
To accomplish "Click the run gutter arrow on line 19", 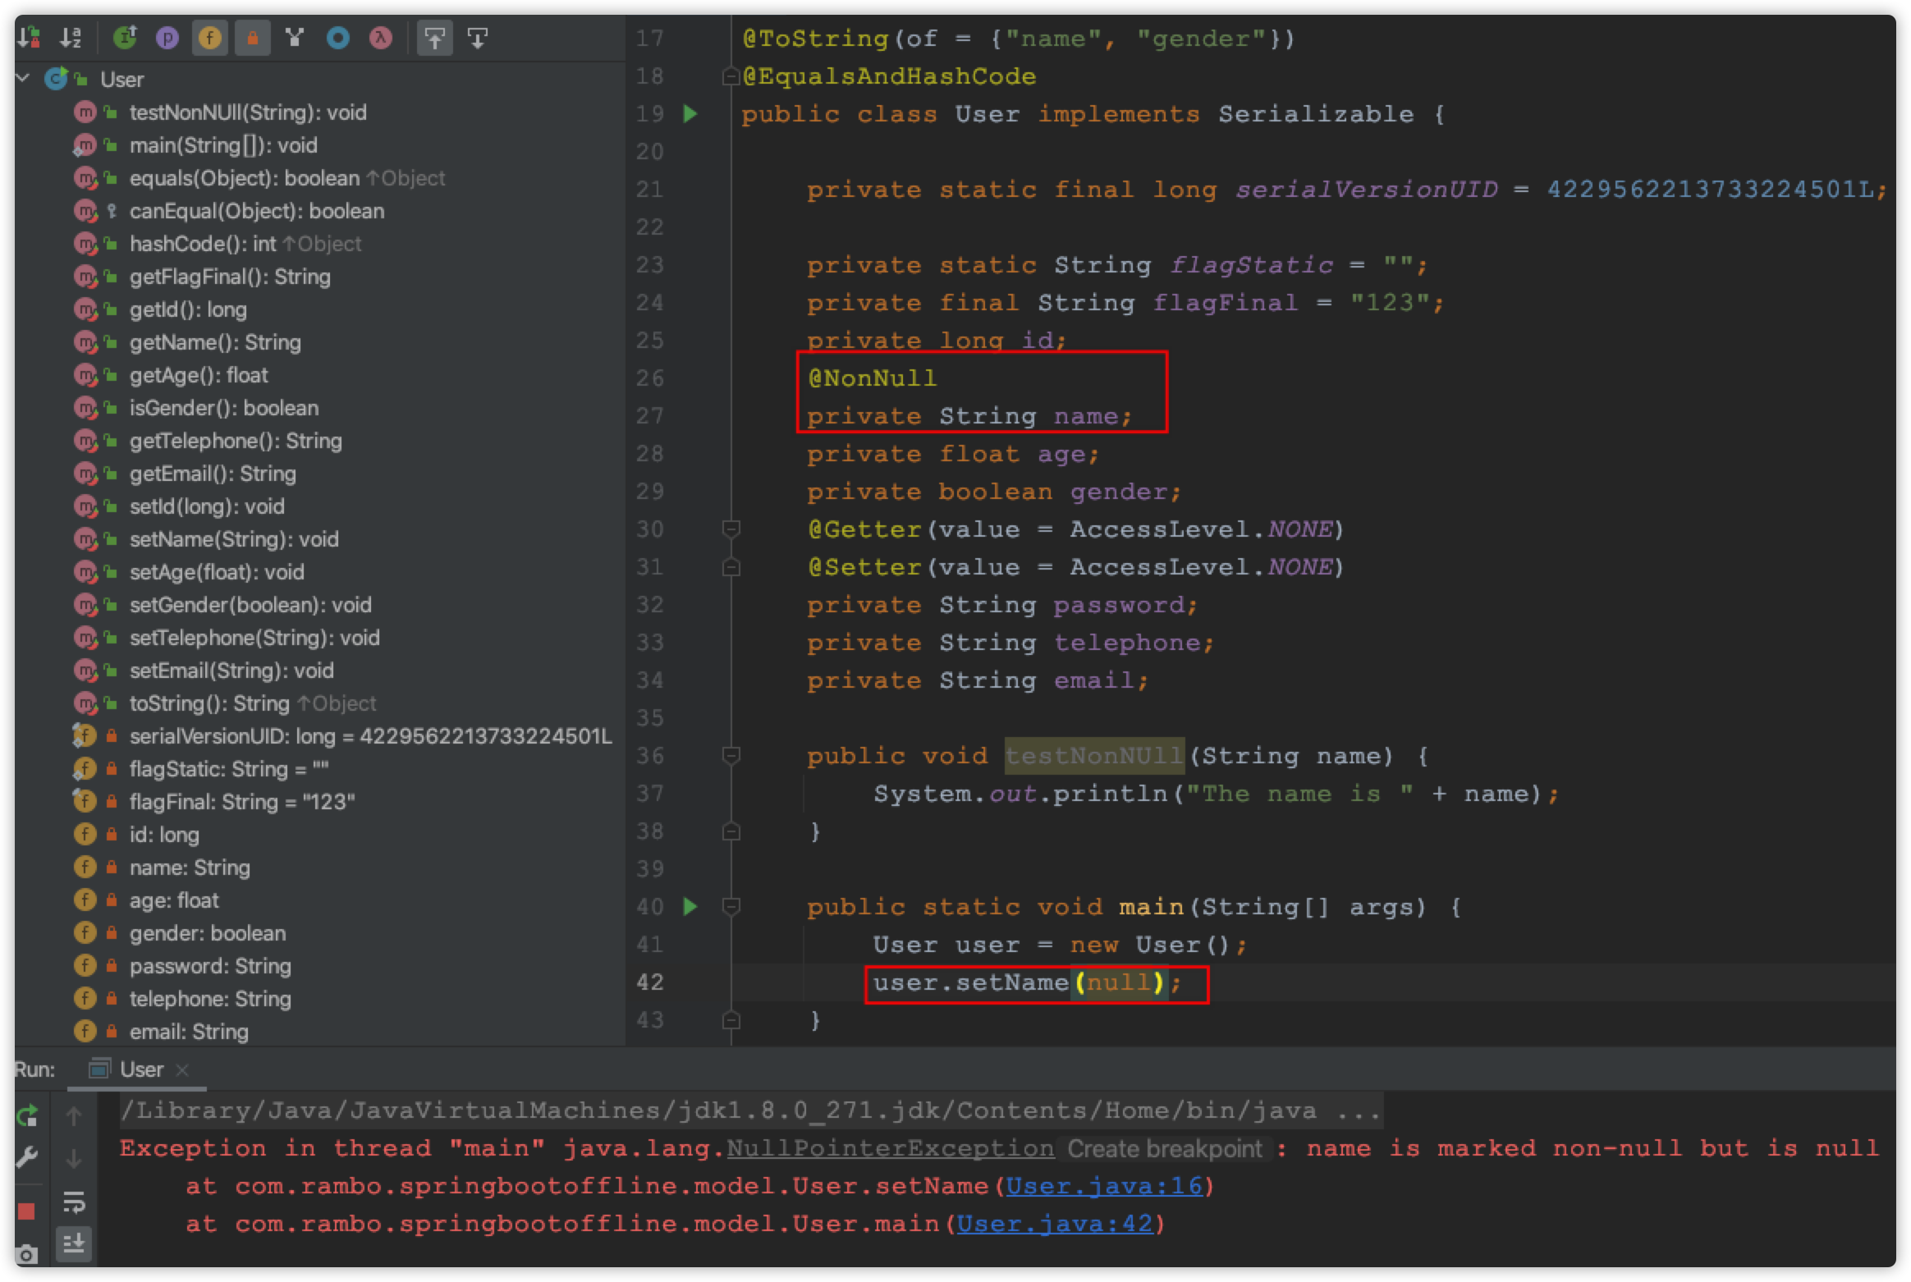I will click(x=690, y=113).
